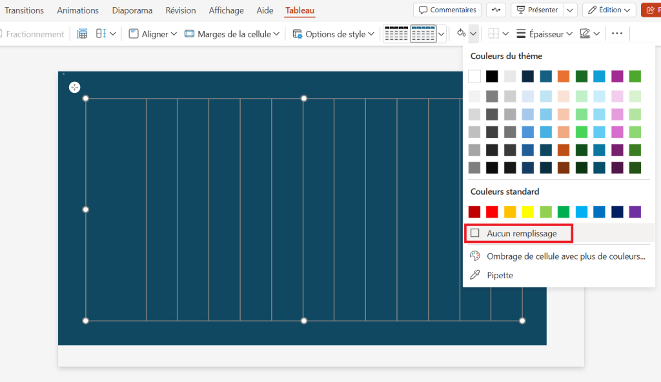Click the table's bottom-right resize handle

pos(522,321)
